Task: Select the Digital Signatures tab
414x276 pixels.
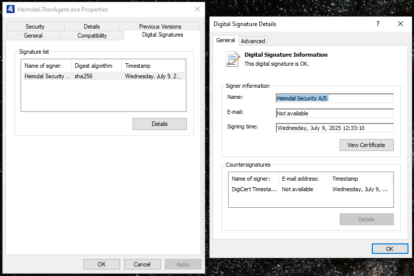Action: [162, 35]
